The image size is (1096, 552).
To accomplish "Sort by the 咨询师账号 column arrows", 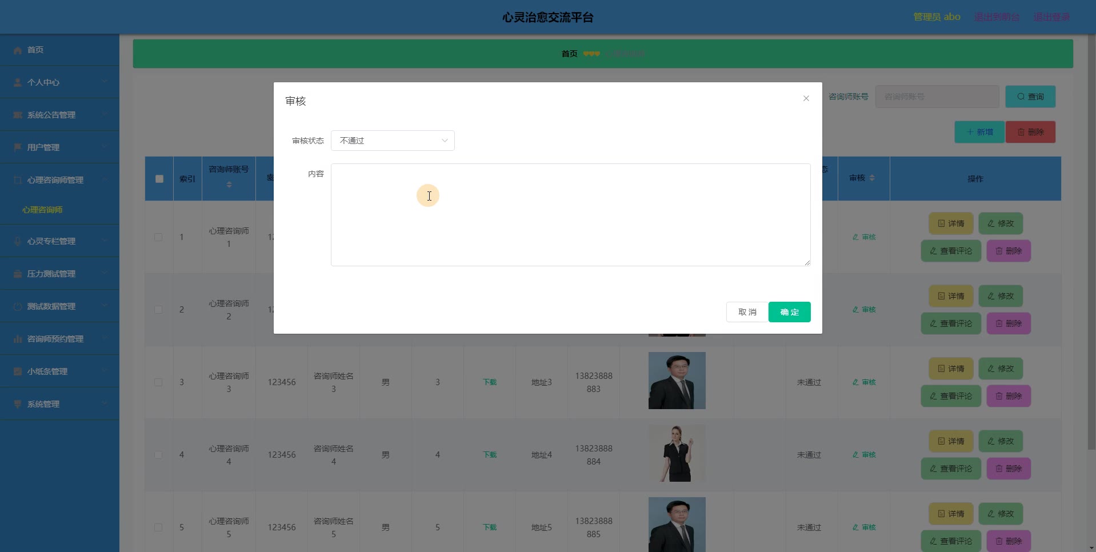I will (229, 185).
